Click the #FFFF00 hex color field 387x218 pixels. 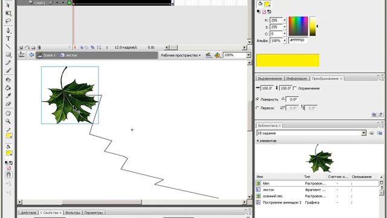tap(298, 40)
